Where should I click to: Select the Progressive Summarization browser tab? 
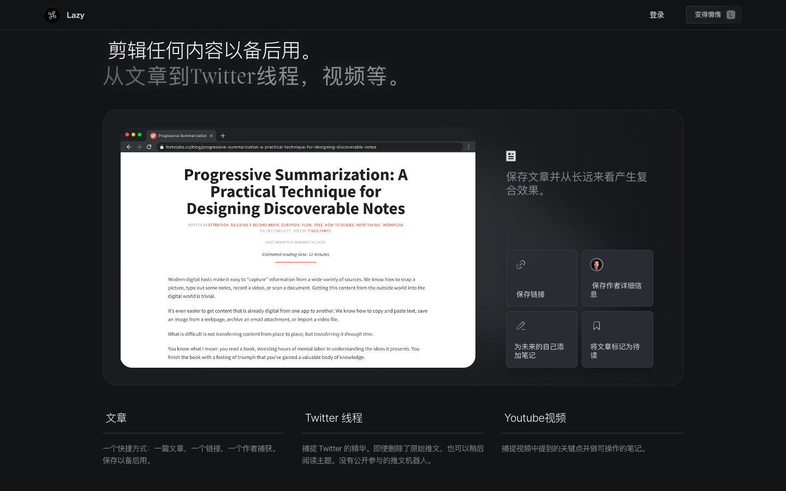[x=181, y=135]
